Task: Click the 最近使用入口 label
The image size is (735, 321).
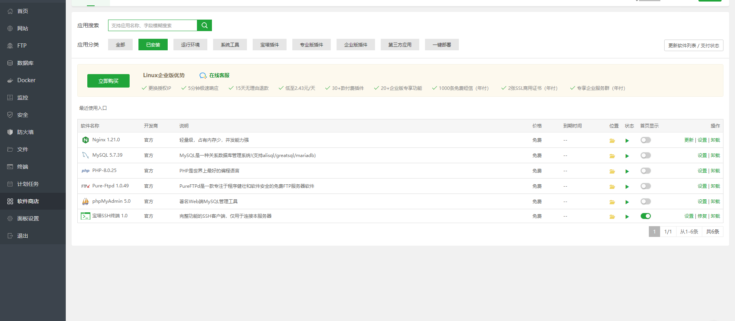Action: [x=93, y=108]
